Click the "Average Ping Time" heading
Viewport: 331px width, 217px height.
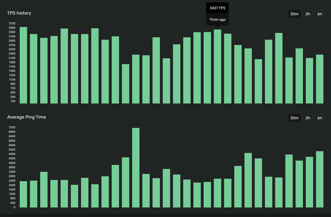[x=26, y=117]
